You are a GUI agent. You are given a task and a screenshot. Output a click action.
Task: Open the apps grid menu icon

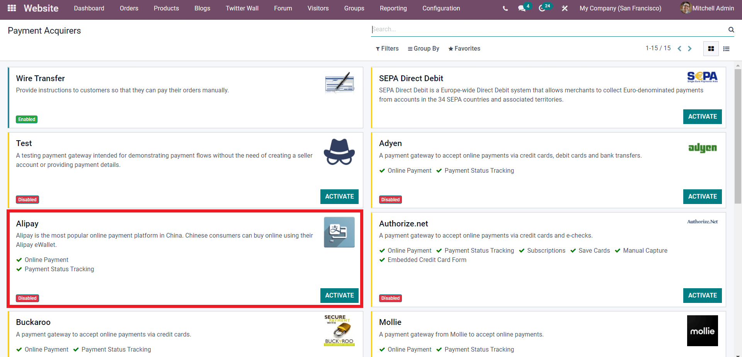pos(12,8)
